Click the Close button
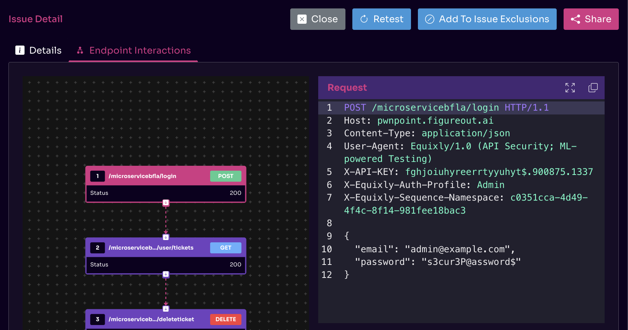The image size is (628, 330). pos(317,19)
